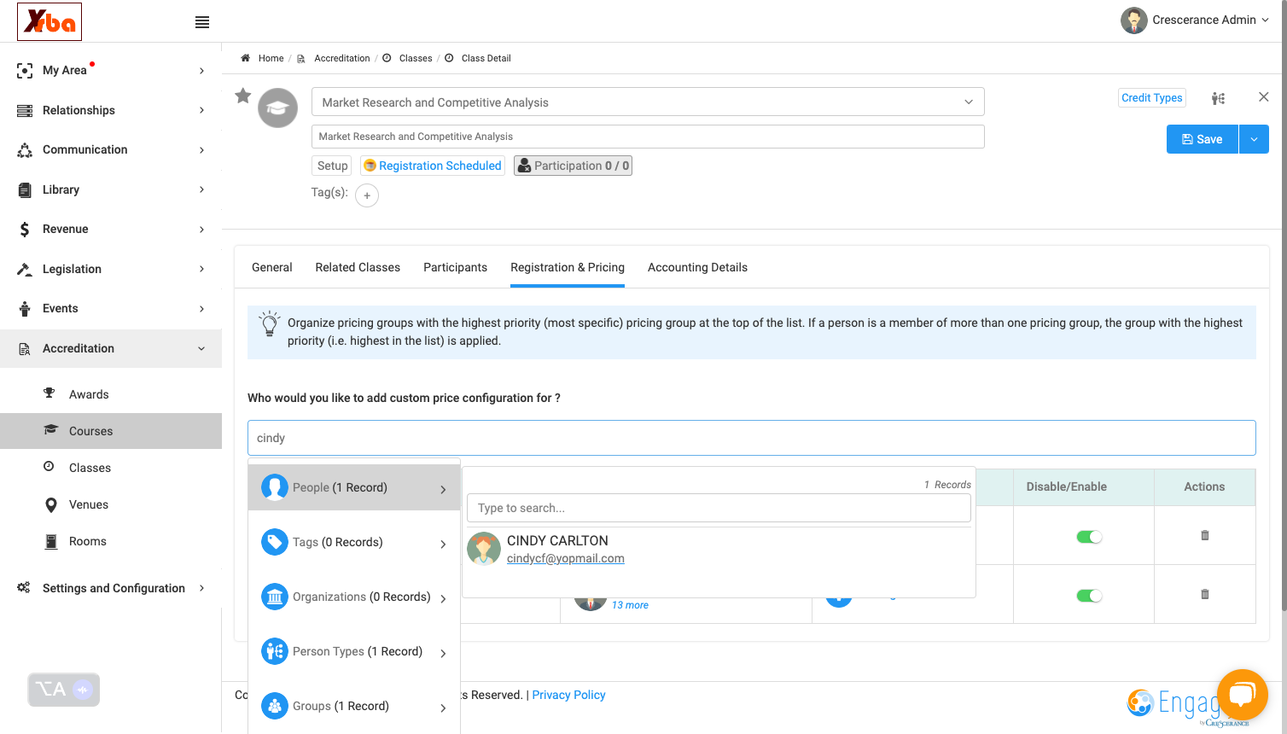Click Cindy Carlton's avatar

(484, 549)
